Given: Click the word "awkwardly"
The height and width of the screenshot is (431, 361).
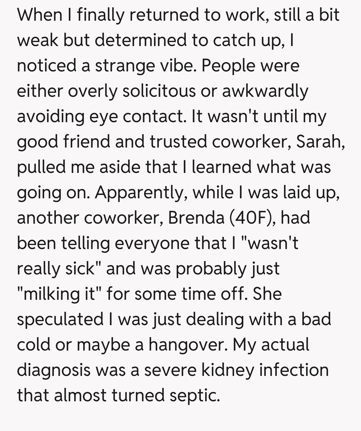Looking at the screenshot, I should pos(265,91).
